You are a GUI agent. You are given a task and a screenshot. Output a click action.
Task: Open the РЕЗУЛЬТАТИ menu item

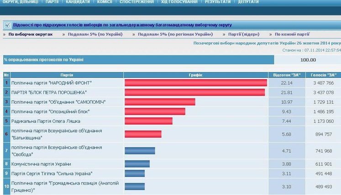click(x=218, y=2)
